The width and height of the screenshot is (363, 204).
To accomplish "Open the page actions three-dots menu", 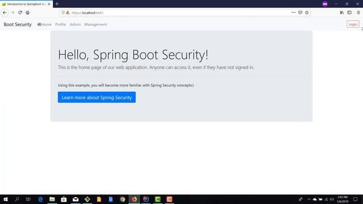I will click(x=294, y=12).
